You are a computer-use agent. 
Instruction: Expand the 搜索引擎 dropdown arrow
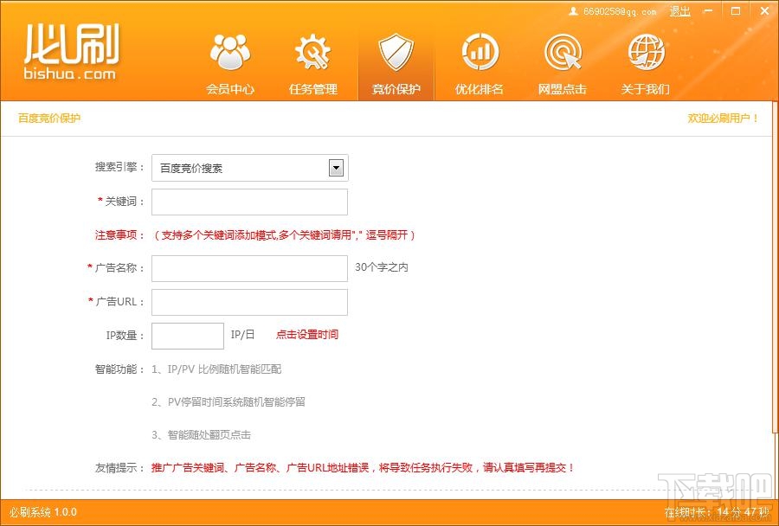(337, 168)
